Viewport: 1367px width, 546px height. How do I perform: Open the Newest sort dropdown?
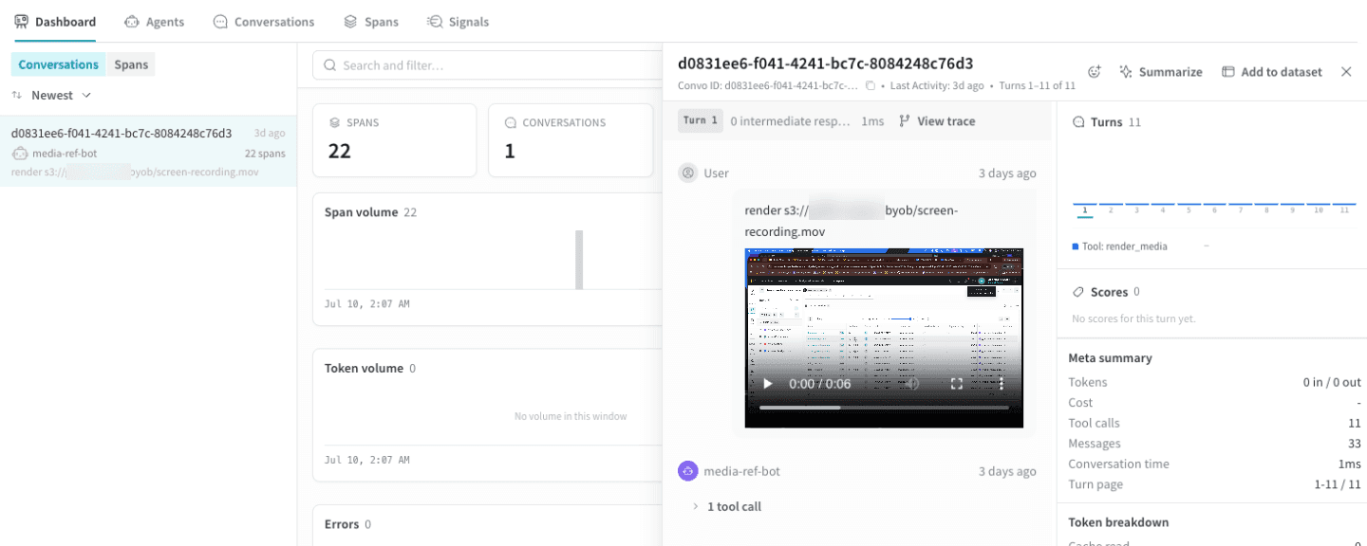tap(61, 95)
